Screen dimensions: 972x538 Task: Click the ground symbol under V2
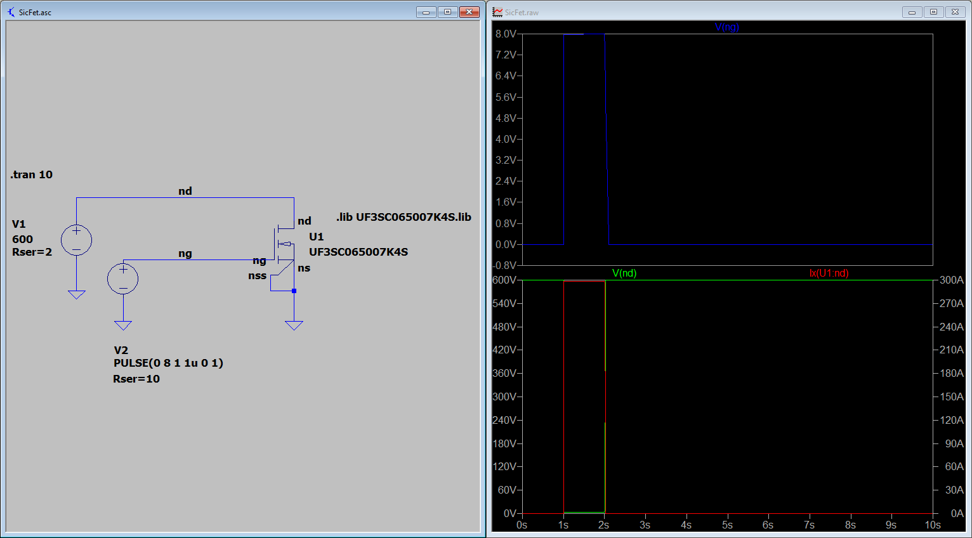point(123,325)
